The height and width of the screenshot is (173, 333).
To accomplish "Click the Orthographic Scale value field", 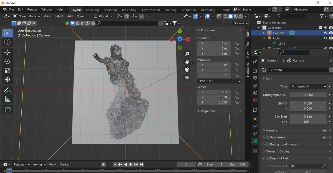I will click(x=308, y=95).
